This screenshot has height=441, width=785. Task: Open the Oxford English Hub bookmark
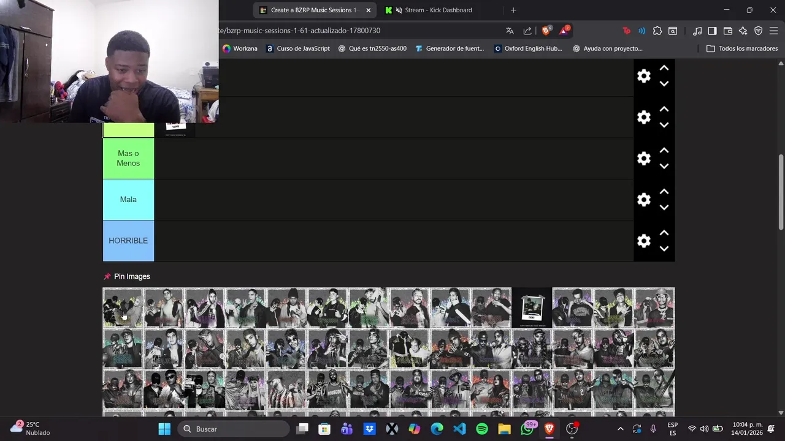(x=528, y=48)
